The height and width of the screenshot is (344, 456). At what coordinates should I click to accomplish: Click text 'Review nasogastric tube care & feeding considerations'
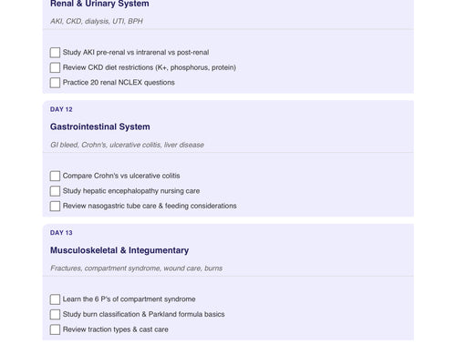[150, 206]
